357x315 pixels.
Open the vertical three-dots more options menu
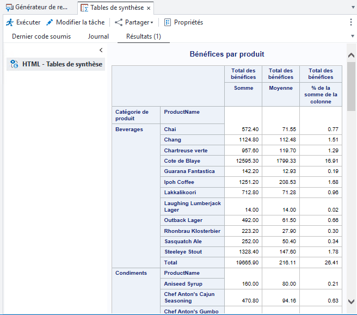pos(351,22)
